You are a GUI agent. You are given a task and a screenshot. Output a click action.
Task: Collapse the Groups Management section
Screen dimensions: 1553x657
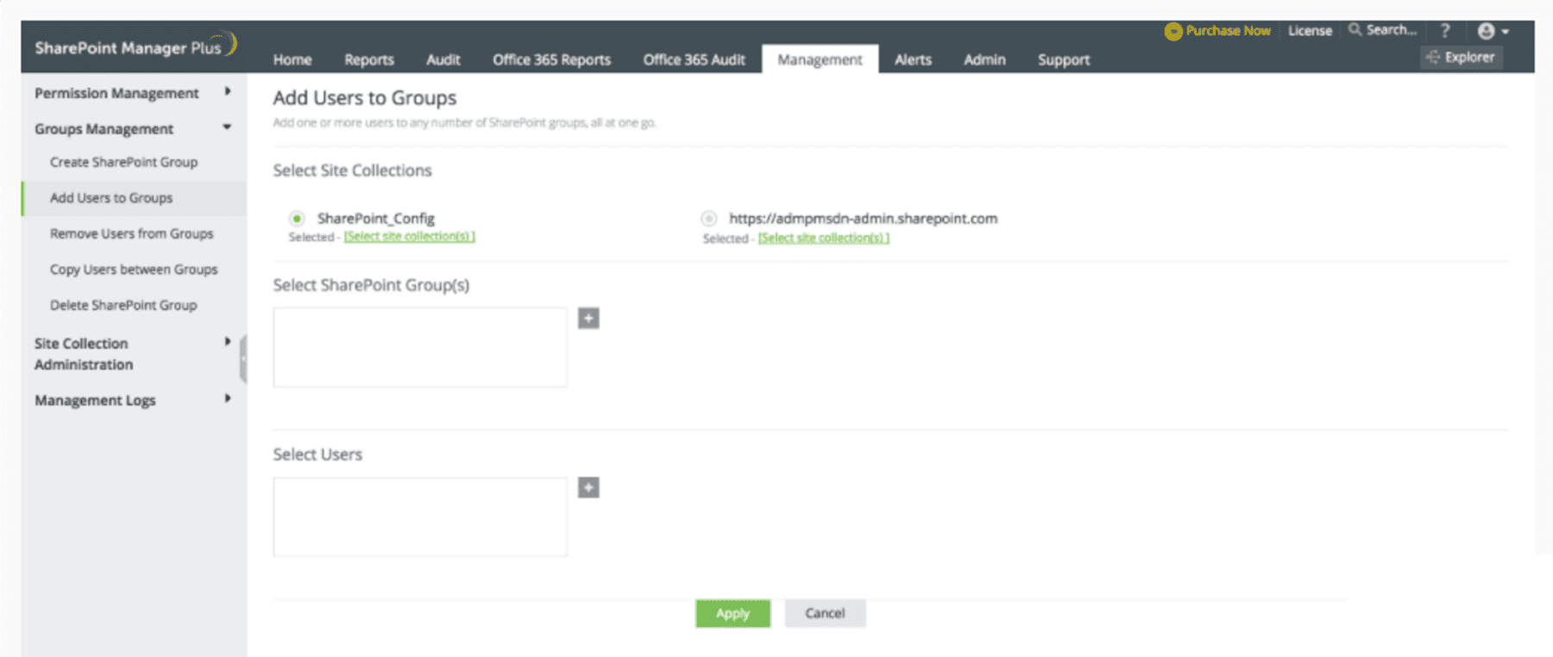pyautogui.click(x=228, y=128)
